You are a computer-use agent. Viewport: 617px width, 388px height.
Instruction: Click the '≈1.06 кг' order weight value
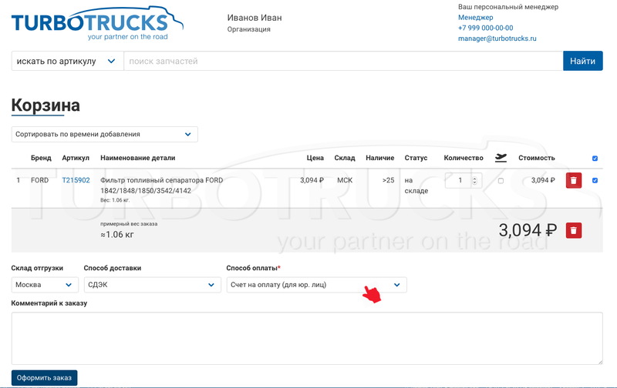[x=117, y=235]
